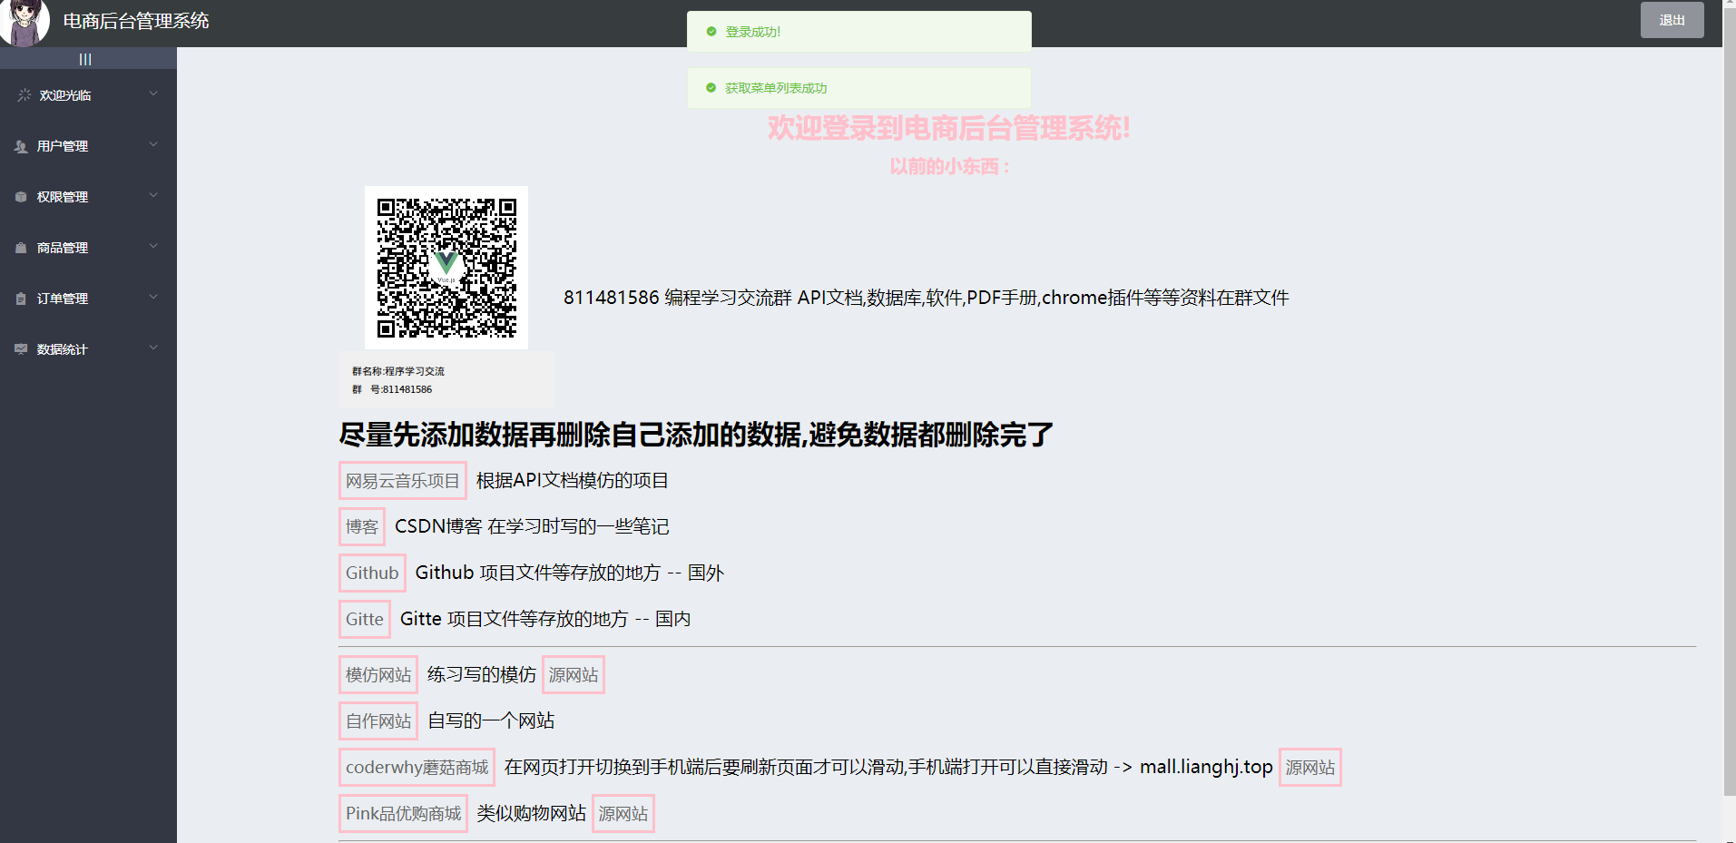Screen dimensions: 1736x843
Task: Open the 博客 link
Action: point(362,527)
